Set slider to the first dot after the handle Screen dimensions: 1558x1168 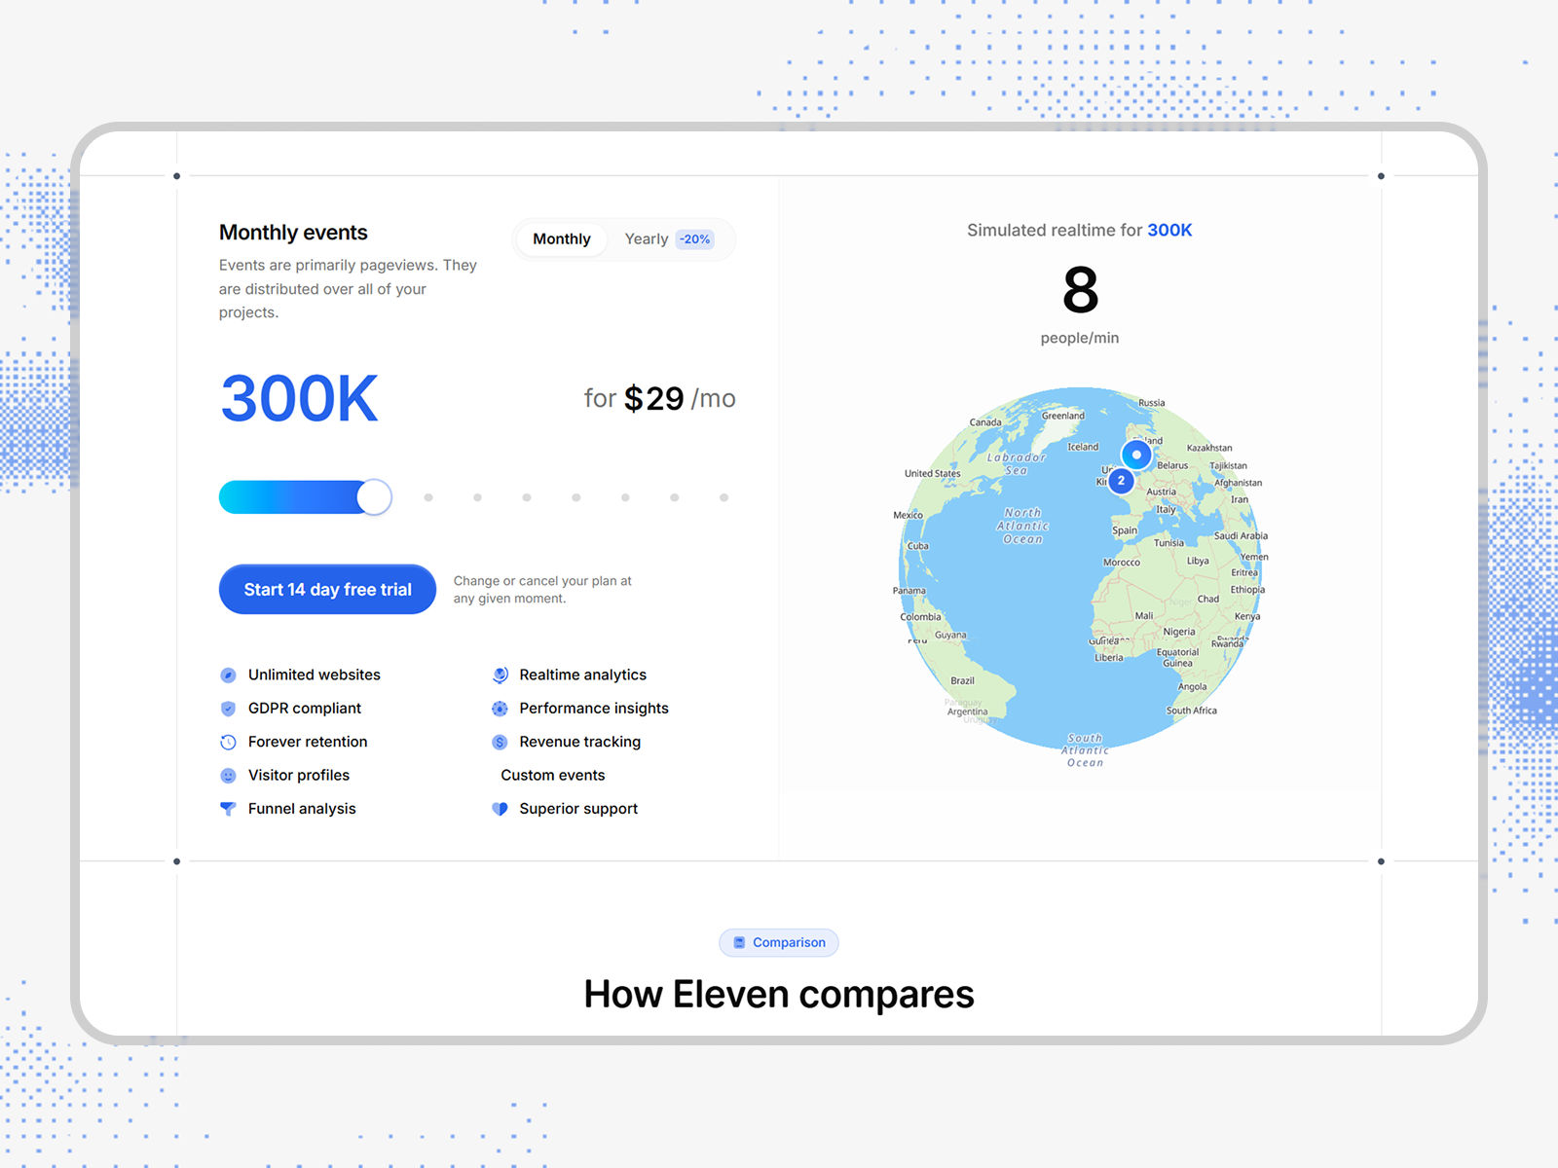(x=428, y=497)
